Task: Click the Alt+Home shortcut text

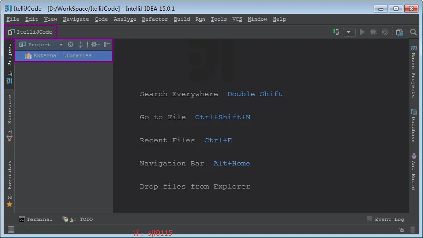Action: 232,164
